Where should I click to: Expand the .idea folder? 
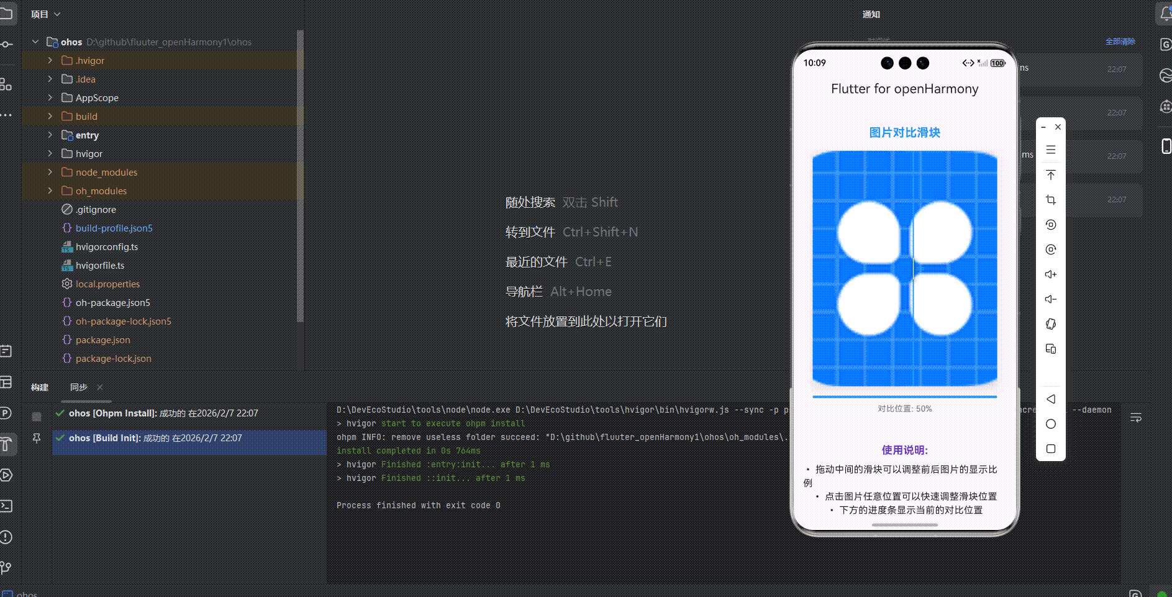(x=50, y=79)
